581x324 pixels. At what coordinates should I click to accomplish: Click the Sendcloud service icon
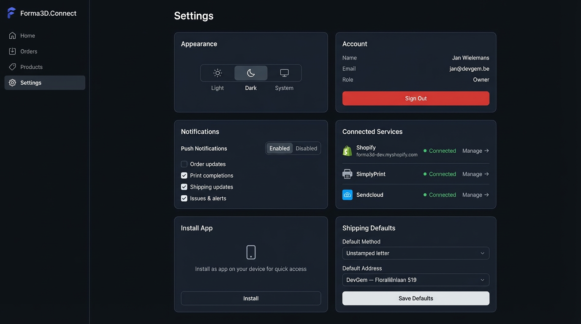348,194
